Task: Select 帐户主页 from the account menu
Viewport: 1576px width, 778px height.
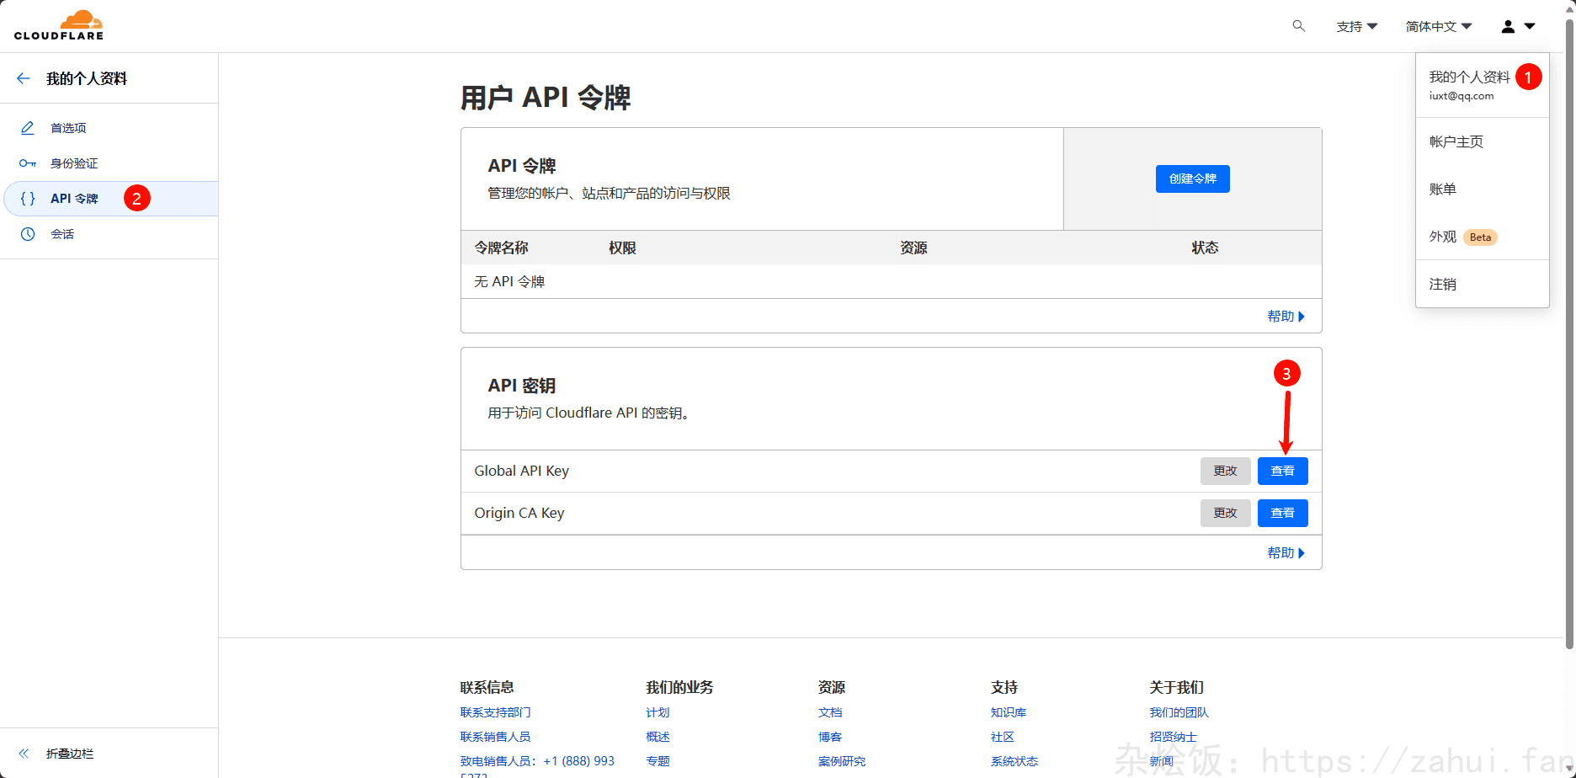Action: (1456, 142)
